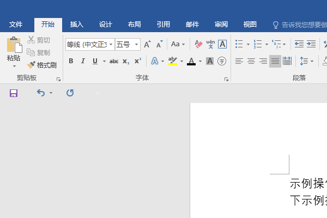Open the numbering library dropdown arrow
This screenshot has width=327, height=218.
coord(267,44)
